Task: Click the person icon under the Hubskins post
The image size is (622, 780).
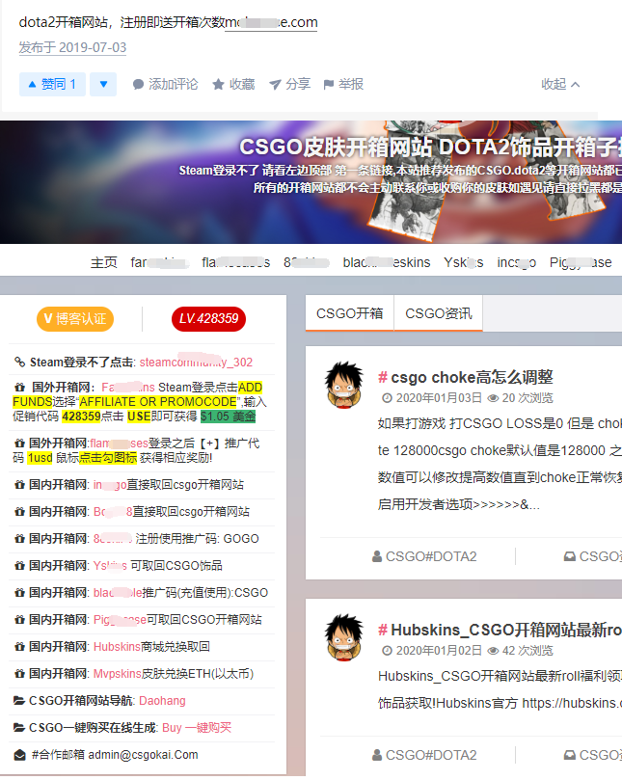Action: 377,755
